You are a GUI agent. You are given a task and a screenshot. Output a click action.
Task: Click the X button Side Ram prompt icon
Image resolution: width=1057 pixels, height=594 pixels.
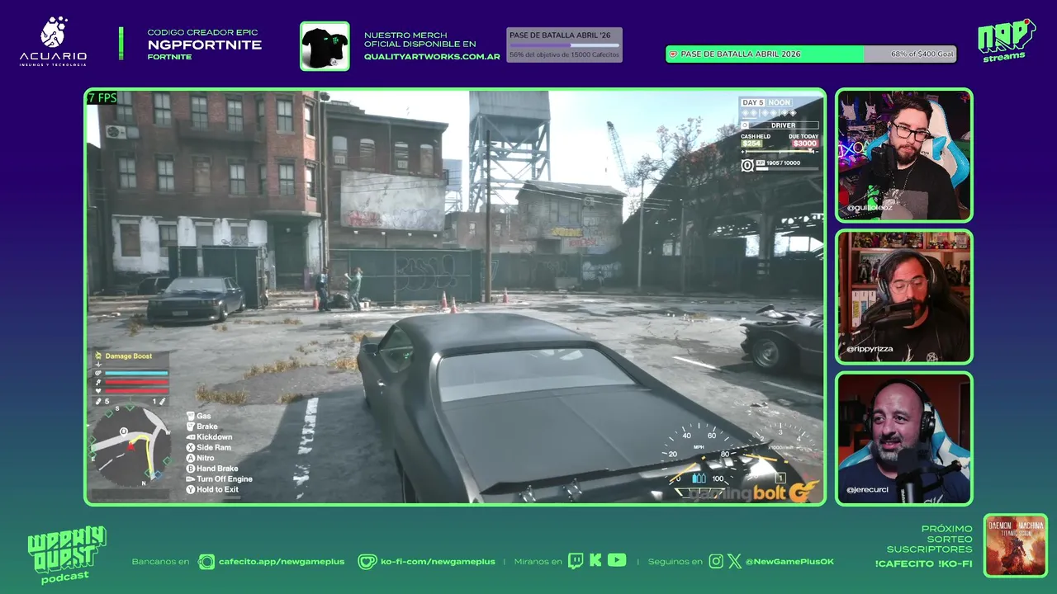point(191,447)
